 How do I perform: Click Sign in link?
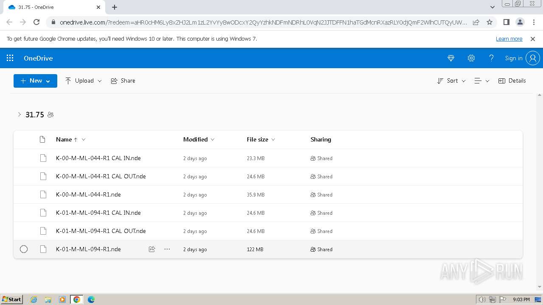tap(513, 58)
